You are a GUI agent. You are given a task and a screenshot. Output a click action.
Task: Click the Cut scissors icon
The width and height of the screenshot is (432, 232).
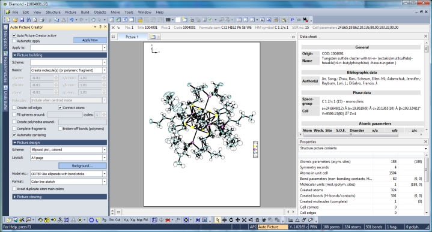click(x=50, y=20)
